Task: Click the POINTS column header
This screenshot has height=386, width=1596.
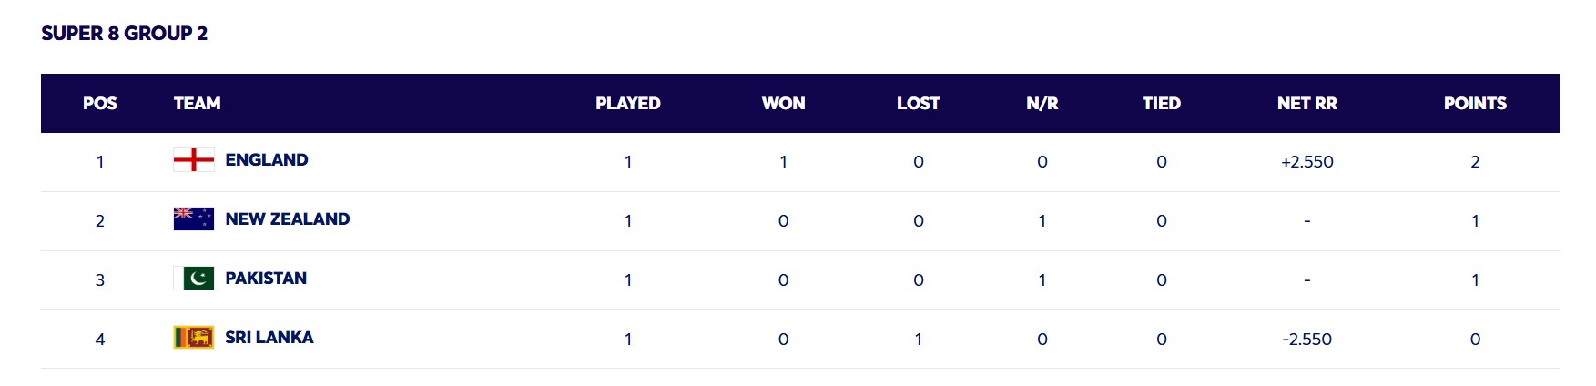Action: tap(1475, 104)
